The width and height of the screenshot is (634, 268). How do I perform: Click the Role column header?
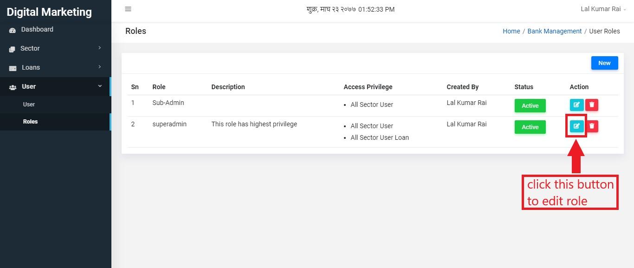[x=159, y=87]
